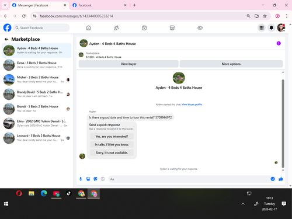Choose a sticker from the sticker icon
The height and width of the screenshot is (219, 292).
pos(95,179)
